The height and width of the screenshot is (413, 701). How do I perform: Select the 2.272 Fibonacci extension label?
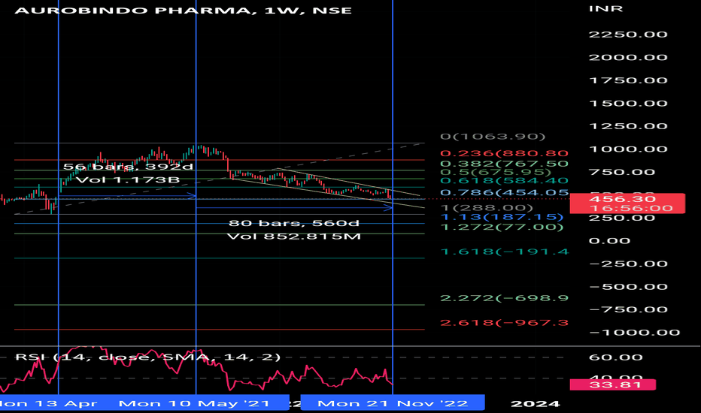[x=504, y=298]
